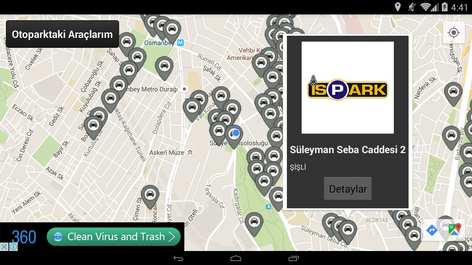Screen dimensions: 472x265
Task: Tap the Gediz Sk. street label
Action: (57, 116)
